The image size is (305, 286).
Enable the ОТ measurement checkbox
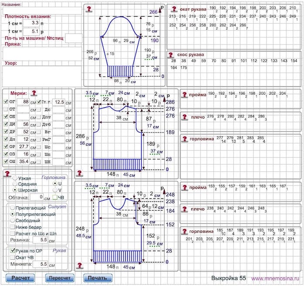pyautogui.click(x=6, y=109)
